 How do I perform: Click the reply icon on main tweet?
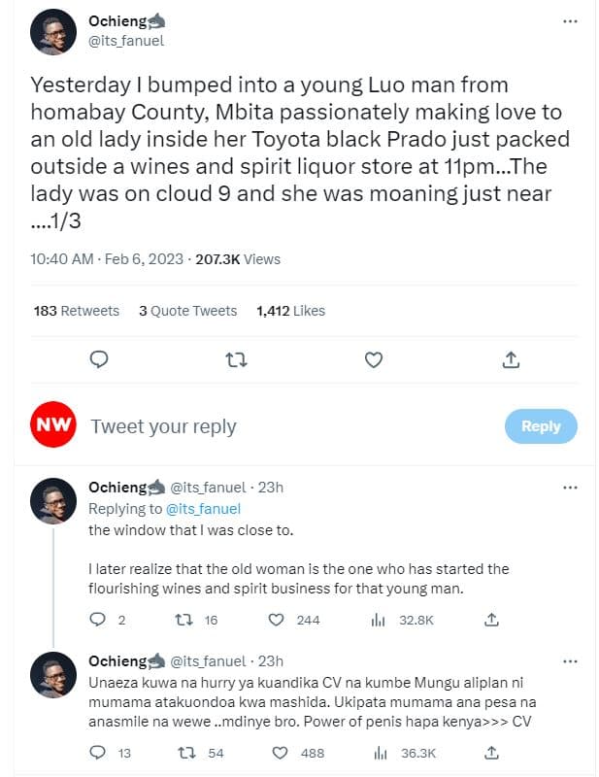98,360
